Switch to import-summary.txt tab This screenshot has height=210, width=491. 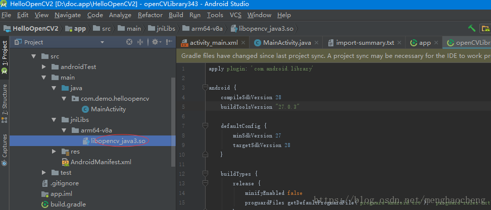click(365, 43)
